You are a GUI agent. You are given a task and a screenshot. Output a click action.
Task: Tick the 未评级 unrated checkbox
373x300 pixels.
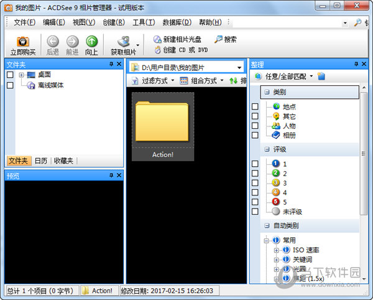pos(255,211)
